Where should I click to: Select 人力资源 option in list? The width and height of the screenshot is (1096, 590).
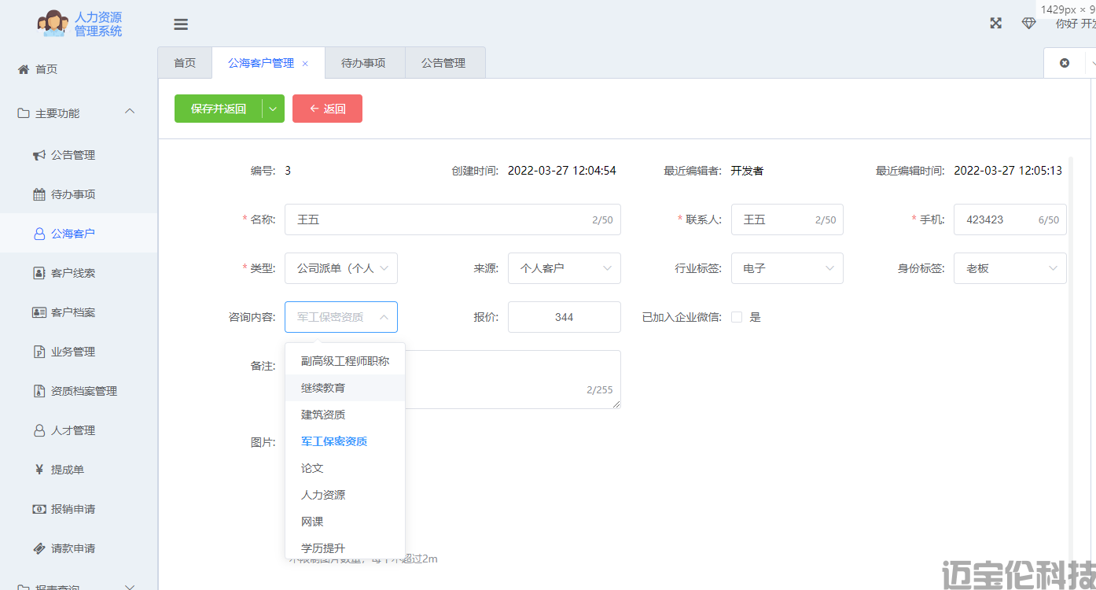(x=345, y=495)
